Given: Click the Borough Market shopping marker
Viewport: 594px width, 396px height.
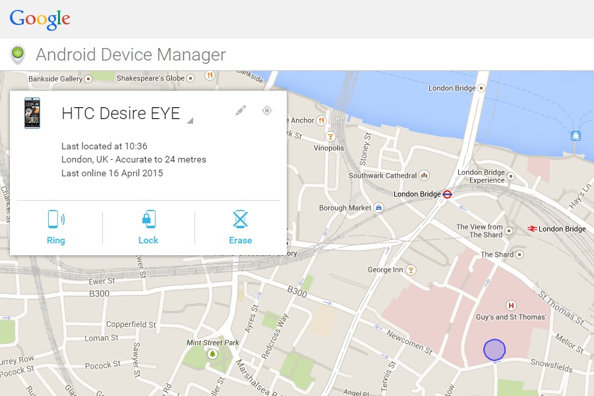Looking at the screenshot, I should (378, 207).
